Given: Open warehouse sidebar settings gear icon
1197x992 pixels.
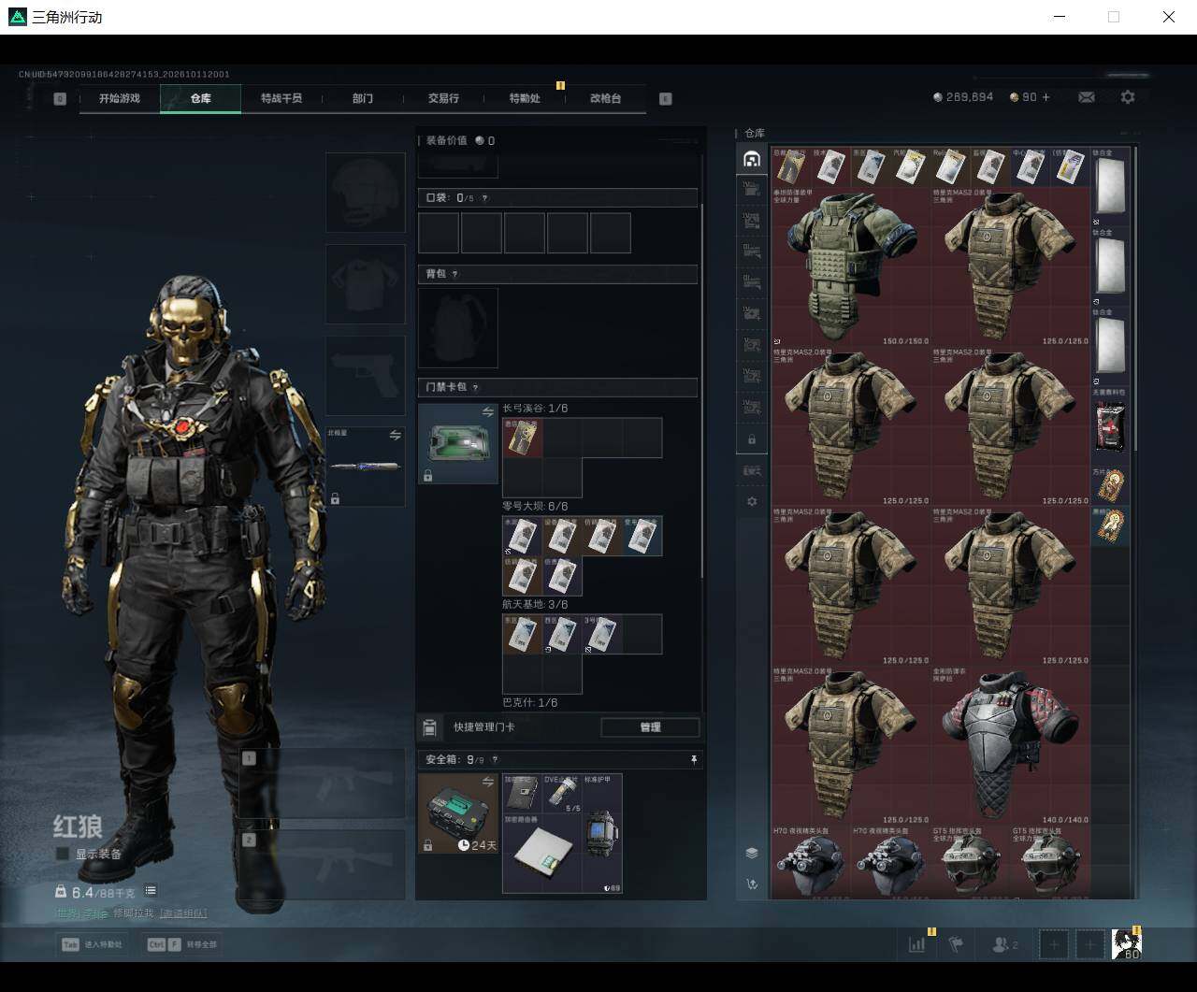Looking at the screenshot, I should [752, 502].
